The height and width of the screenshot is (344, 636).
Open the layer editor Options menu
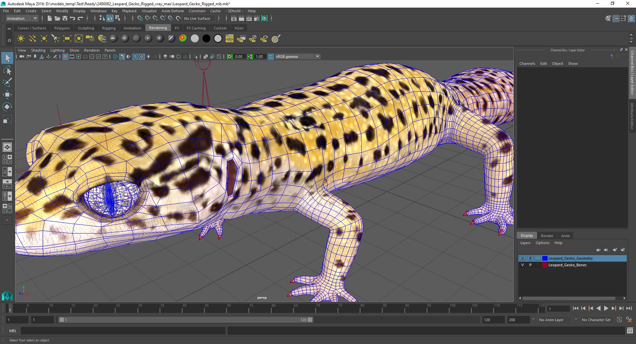pos(542,243)
